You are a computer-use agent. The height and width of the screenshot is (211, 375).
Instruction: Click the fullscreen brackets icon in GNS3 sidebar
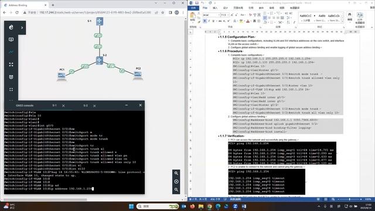click(x=11, y=89)
